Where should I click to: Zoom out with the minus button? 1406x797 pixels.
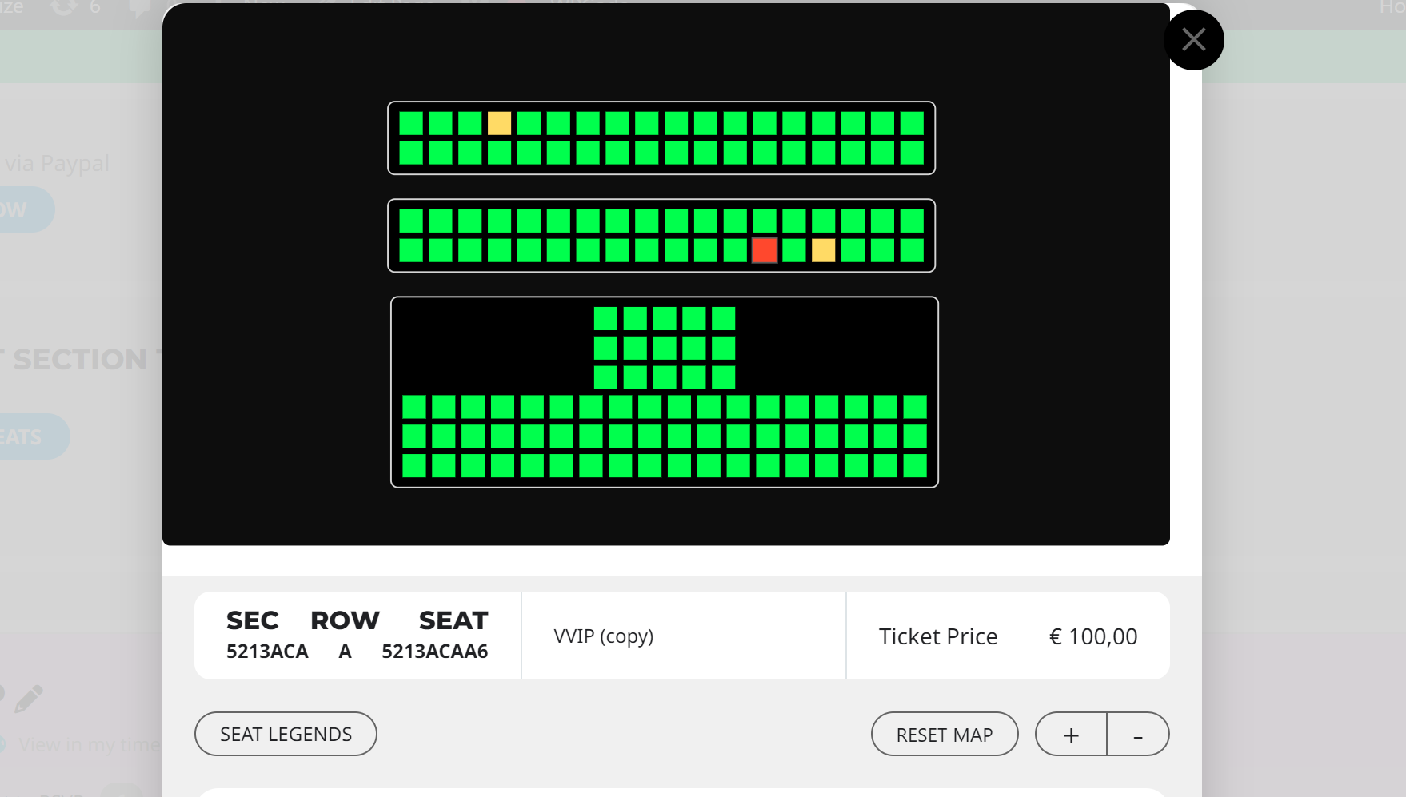coord(1138,734)
